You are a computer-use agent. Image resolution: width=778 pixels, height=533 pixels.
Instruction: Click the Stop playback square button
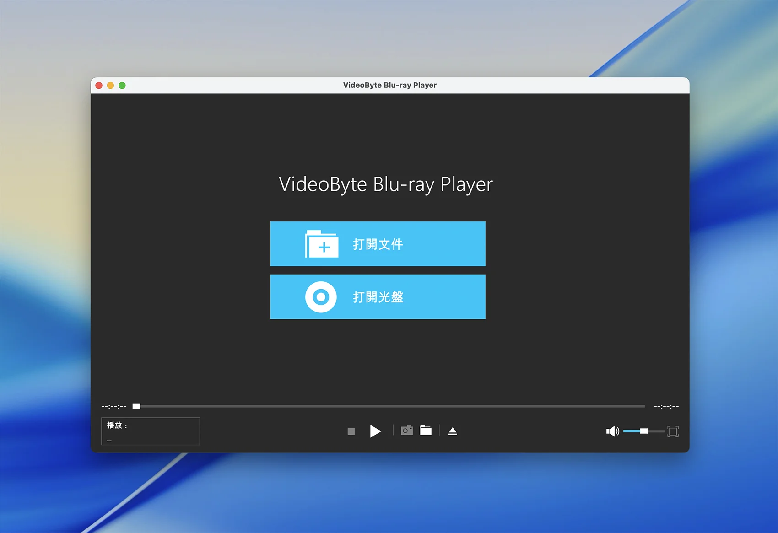click(x=351, y=431)
